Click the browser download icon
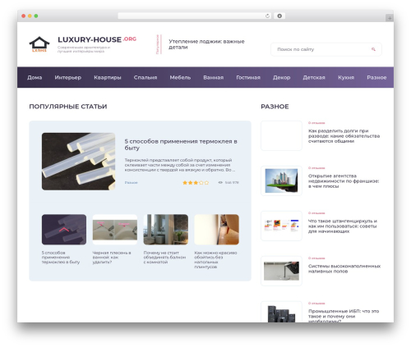411x347 pixels. tap(279, 16)
